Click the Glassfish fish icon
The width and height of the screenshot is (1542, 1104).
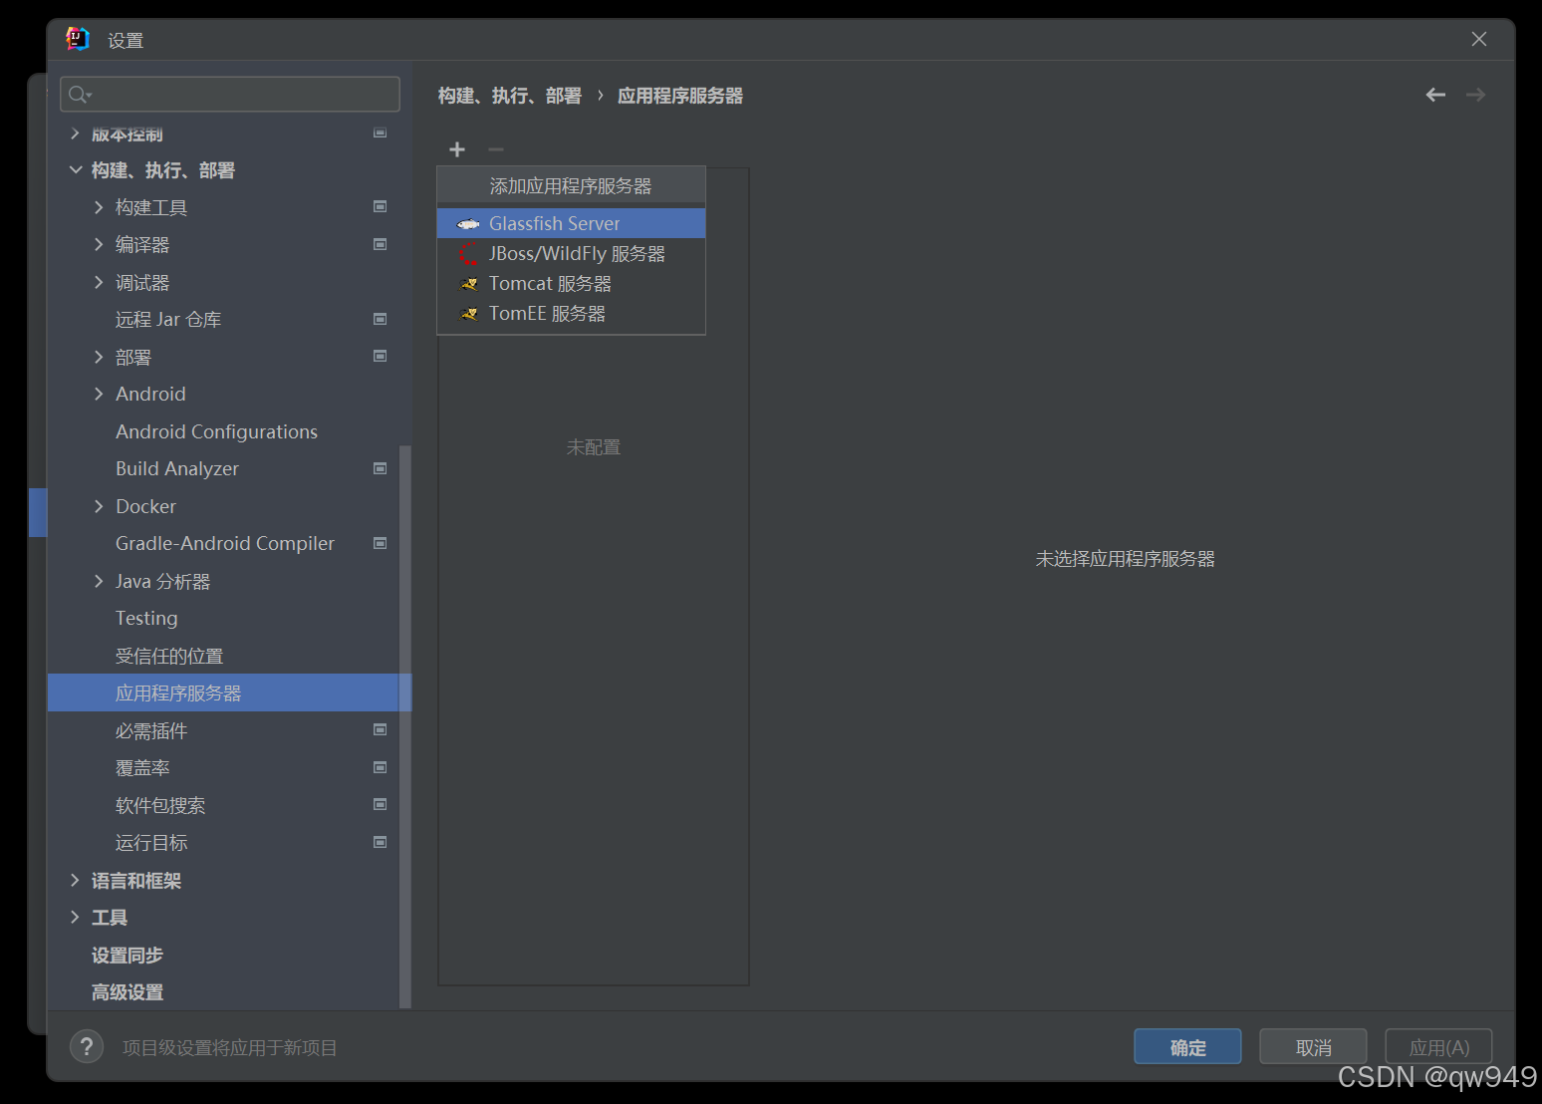coord(468,224)
